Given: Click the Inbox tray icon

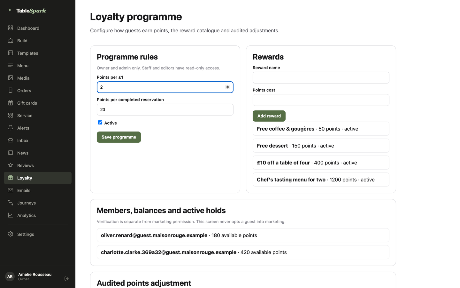Looking at the screenshot, I should coord(11,140).
